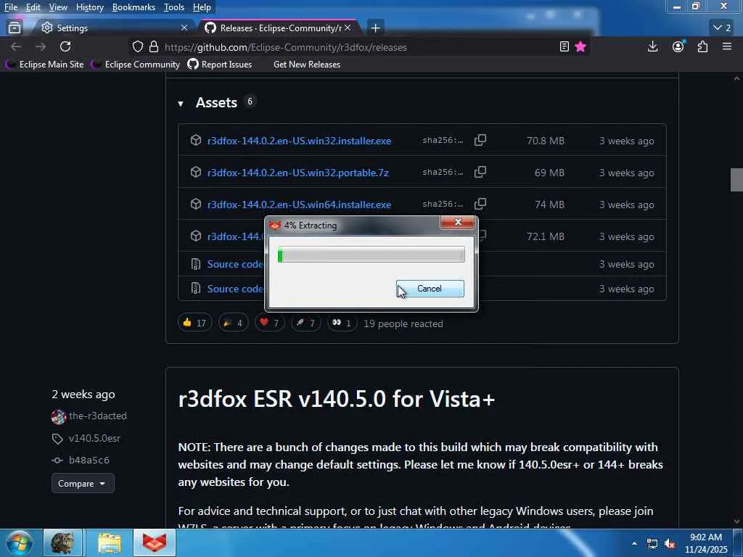Copy sha256 of win64.installer.exe
The height and width of the screenshot is (557, 743).
click(480, 204)
